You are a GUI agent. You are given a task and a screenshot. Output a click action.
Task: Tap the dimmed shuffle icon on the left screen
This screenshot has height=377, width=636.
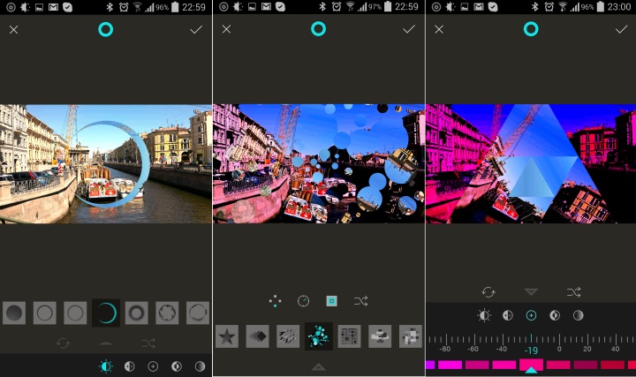coord(148,343)
